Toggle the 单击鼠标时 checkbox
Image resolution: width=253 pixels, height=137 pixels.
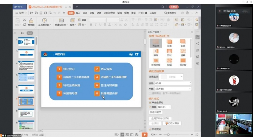click(x=150, y=102)
